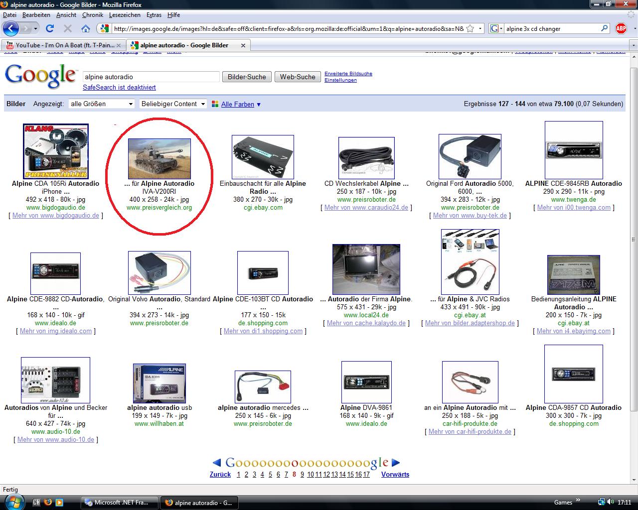Viewport: 638px width, 510px height.
Task: Click the Vorwärts next page link
Action: click(395, 474)
